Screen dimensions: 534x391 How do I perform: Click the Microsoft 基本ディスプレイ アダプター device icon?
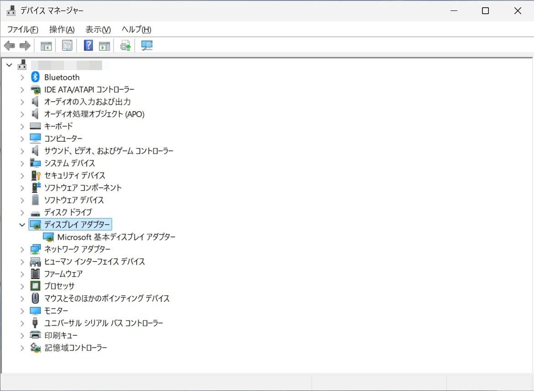pyautogui.click(x=48, y=237)
